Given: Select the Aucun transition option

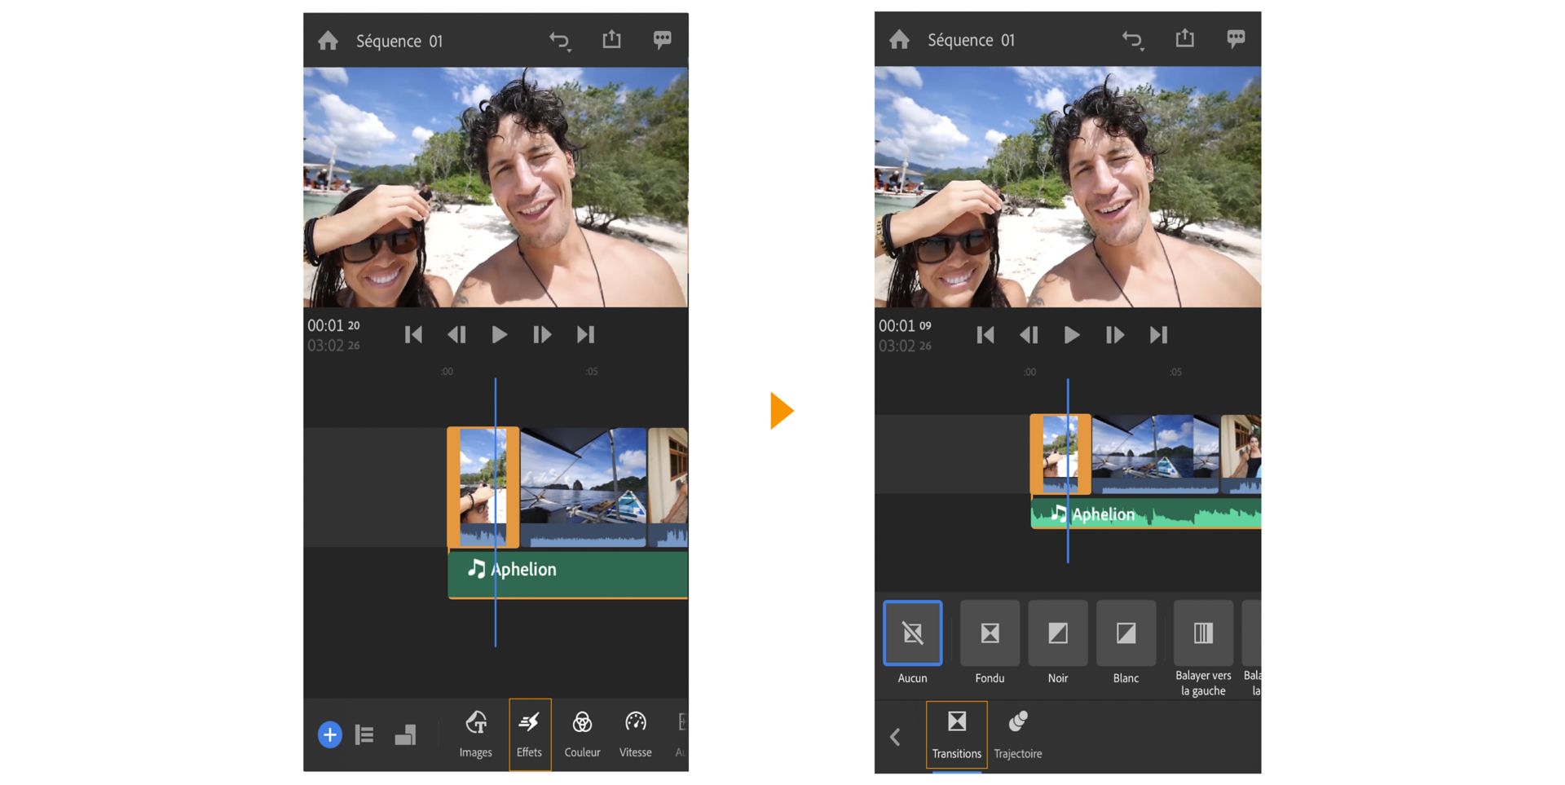Looking at the screenshot, I should pos(912,633).
